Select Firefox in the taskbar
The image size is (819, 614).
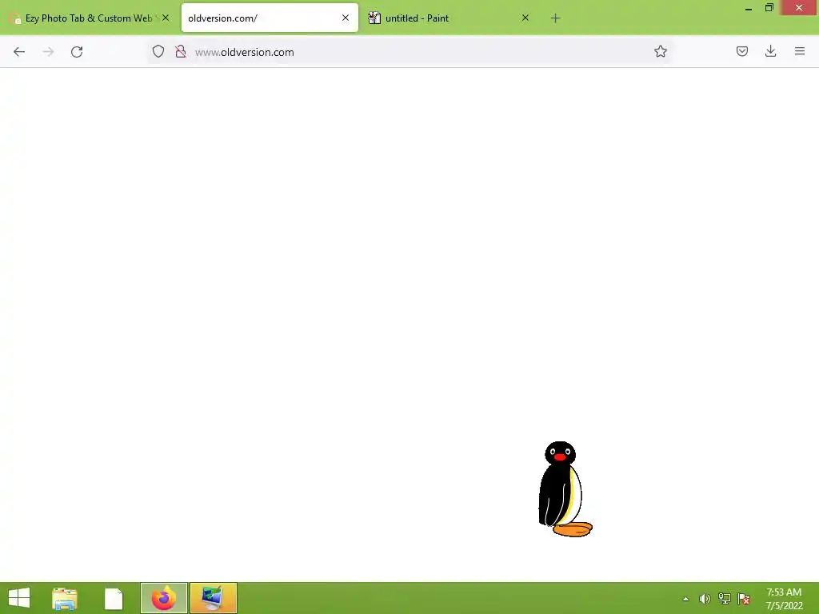[x=163, y=598]
